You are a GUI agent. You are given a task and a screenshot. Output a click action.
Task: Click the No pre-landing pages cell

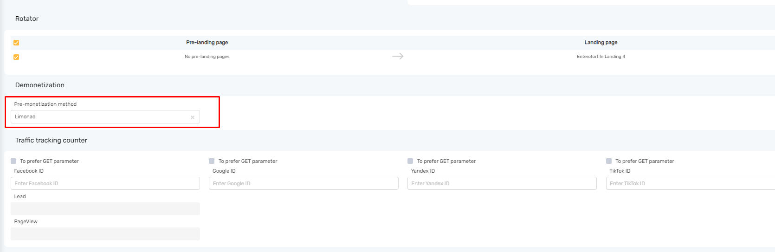point(207,57)
